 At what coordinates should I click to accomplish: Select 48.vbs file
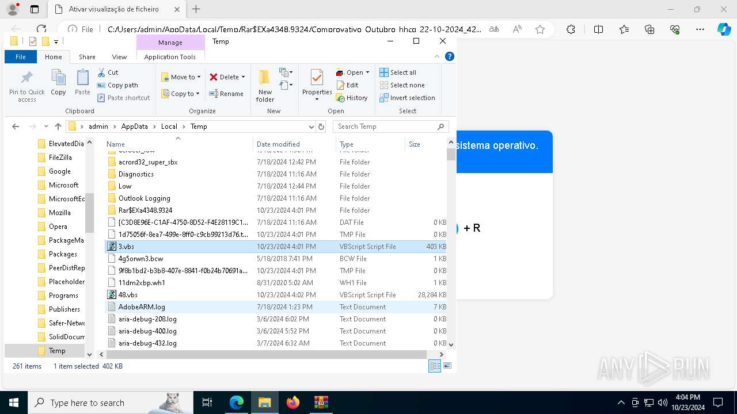tap(276, 294)
